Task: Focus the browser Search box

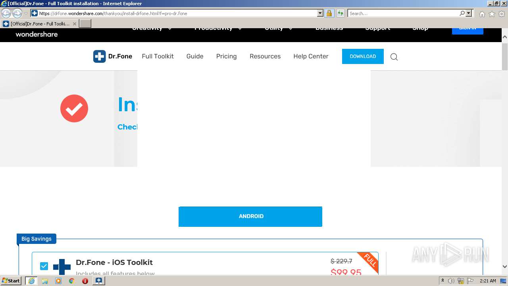Action: point(403,13)
